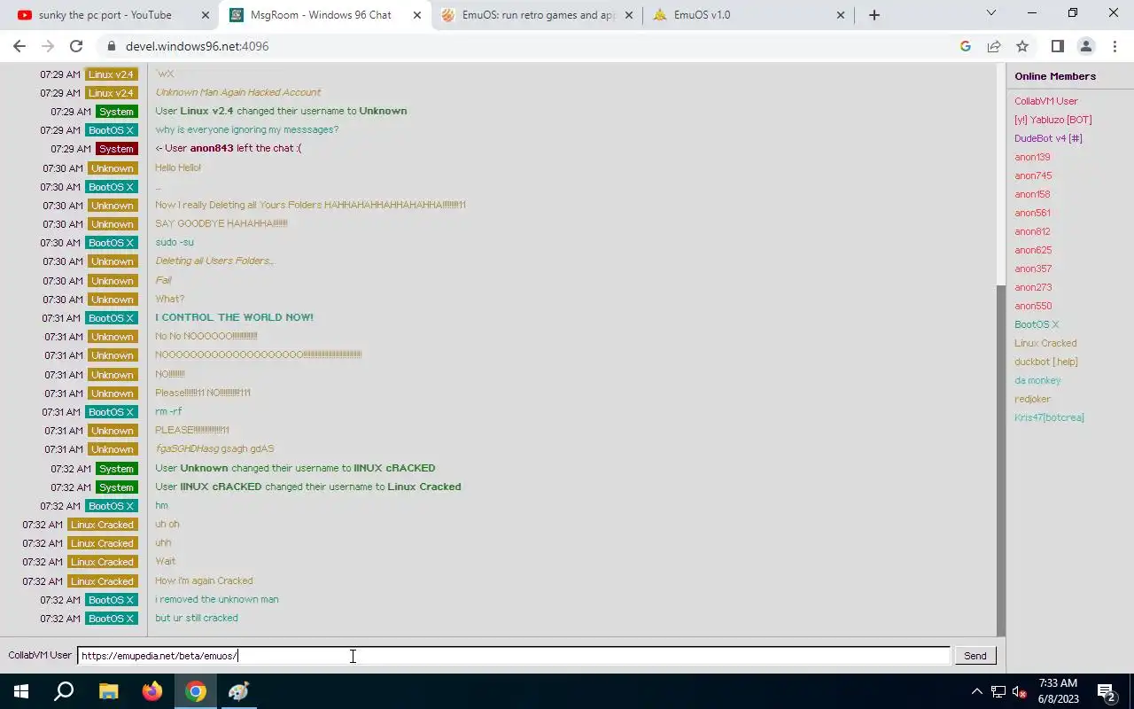Click the Online Members heading
This screenshot has height=709, width=1134.
click(x=1055, y=76)
